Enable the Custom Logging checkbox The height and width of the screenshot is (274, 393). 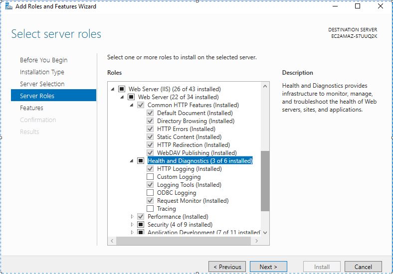pos(150,176)
